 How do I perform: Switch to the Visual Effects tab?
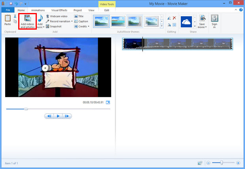pos(59,10)
